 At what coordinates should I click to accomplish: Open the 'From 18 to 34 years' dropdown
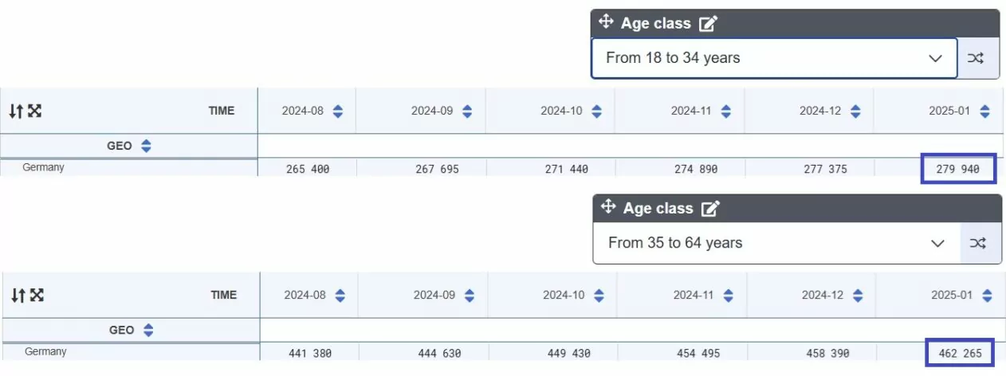tap(773, 58)
